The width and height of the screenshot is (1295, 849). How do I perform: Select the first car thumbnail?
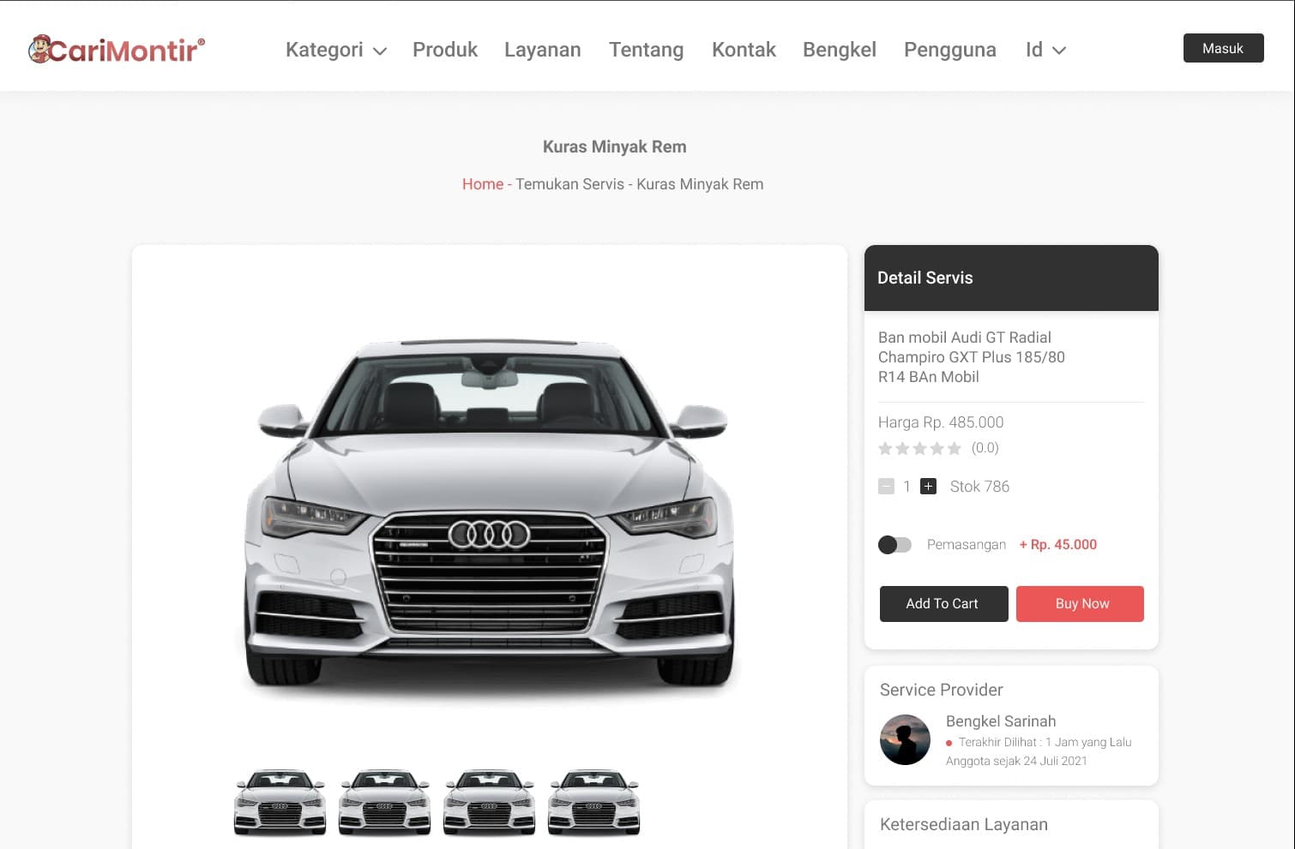tap(280, 803)
